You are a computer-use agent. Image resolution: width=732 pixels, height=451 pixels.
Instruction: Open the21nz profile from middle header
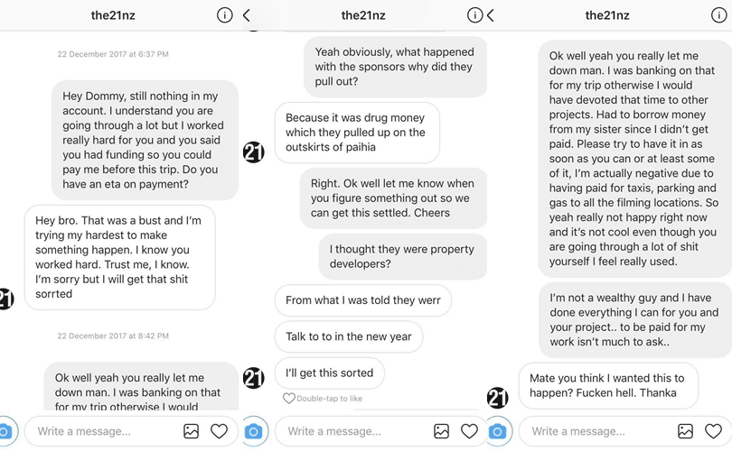363,14
